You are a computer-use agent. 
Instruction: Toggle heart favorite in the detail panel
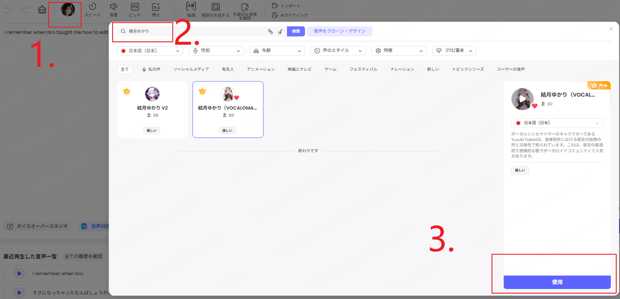[535, 106]
